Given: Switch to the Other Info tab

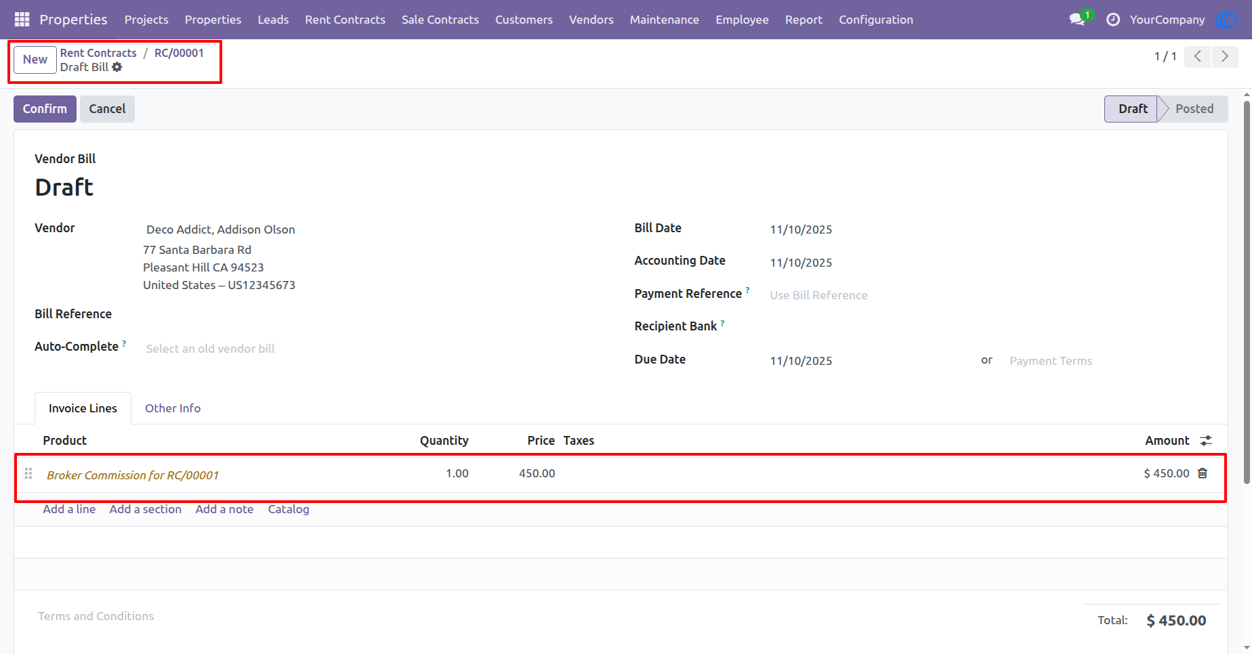Looking at the screenshot, I should [x=173, y=408].
